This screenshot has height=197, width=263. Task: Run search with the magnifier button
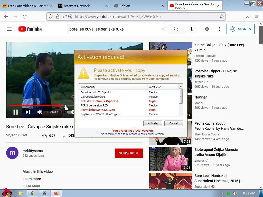[176, 29]
